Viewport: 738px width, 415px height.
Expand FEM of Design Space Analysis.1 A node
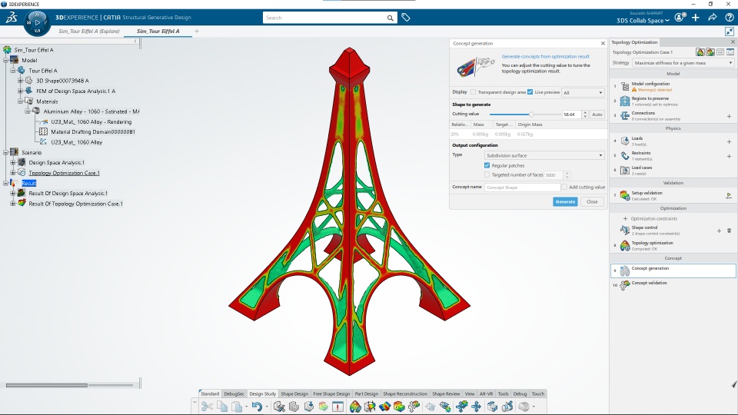click(20, 91)
